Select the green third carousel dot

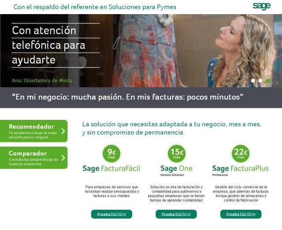pos(268,81)
